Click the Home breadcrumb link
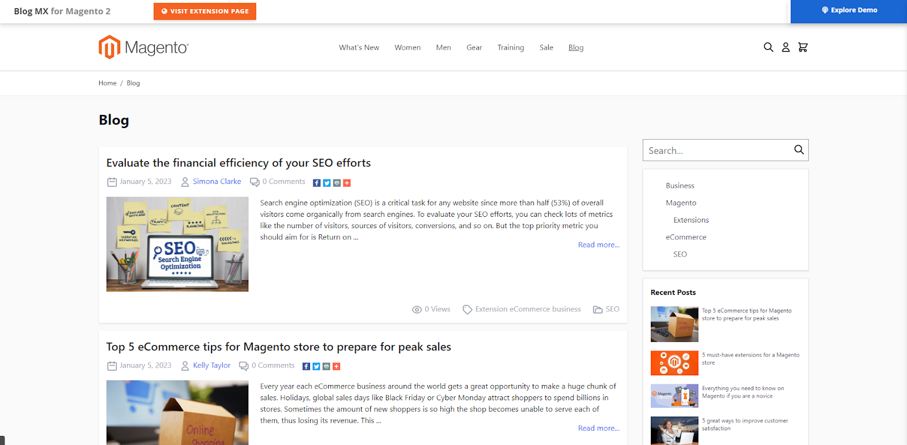 click(x=107, y=83)
